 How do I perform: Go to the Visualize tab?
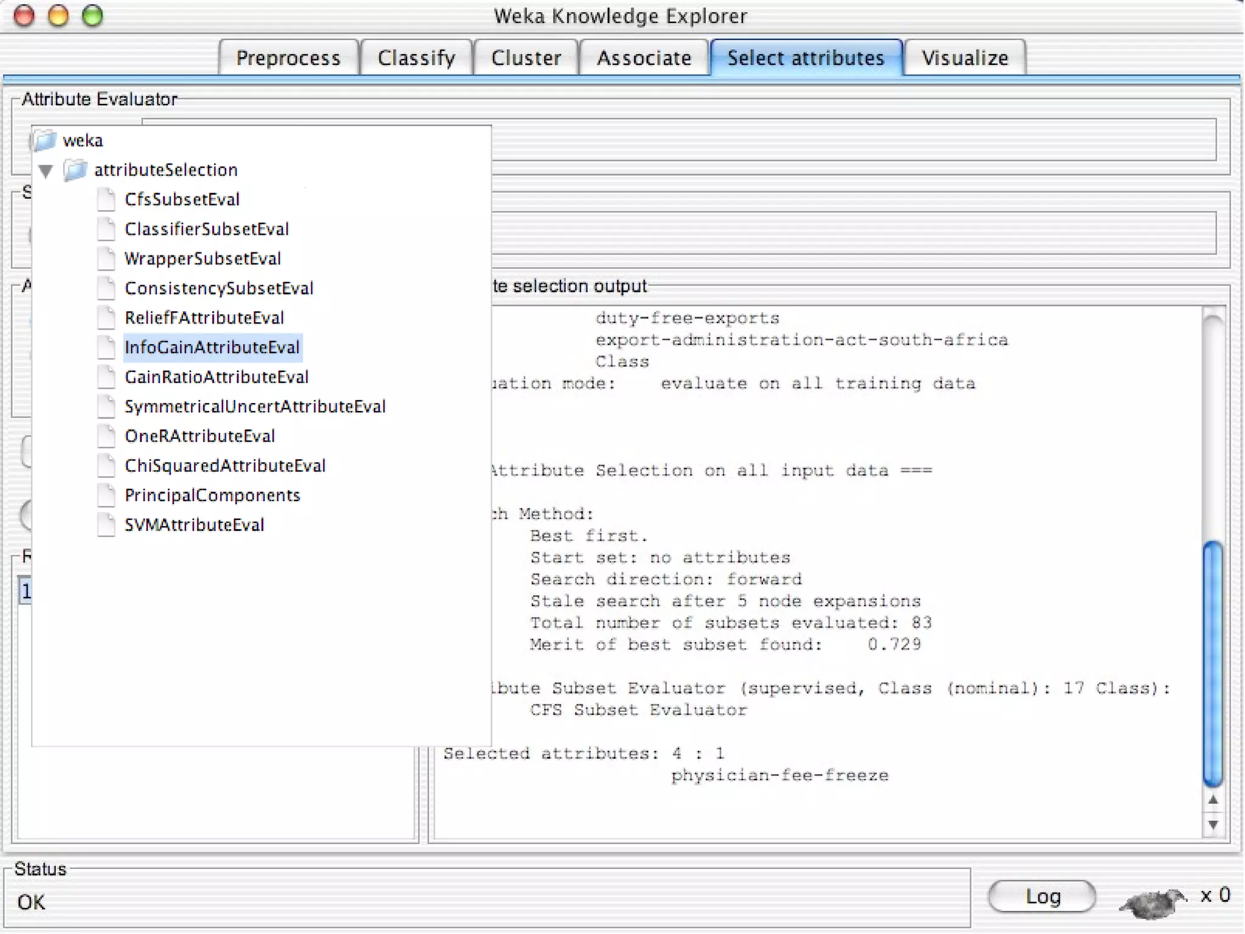click(x=965, y=58)
